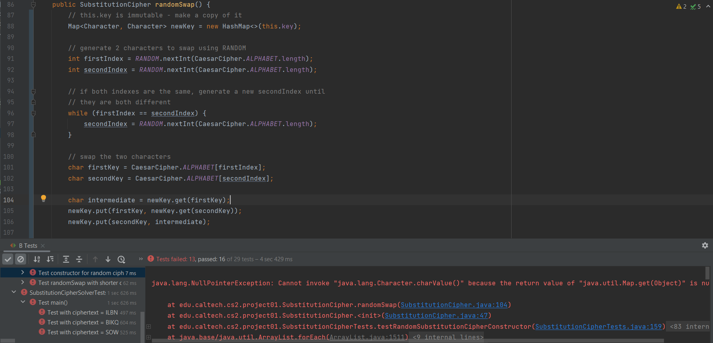Toggle Show Ignored tests button
Screen dimensions: 713x343
click(21, 259)
